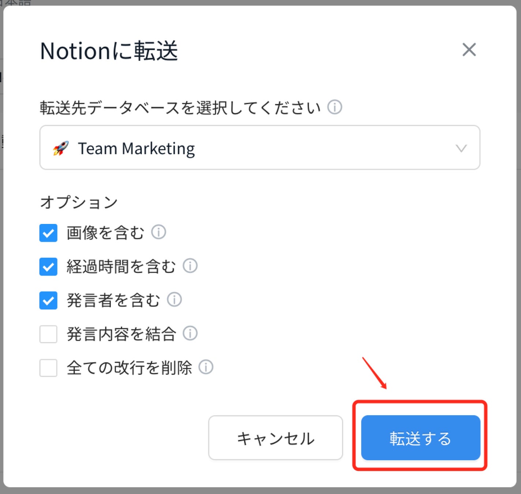Enable the 全ての改行を削除 checkbox
The height and width of the screenshot is (494, 521).
click(48, 368)
